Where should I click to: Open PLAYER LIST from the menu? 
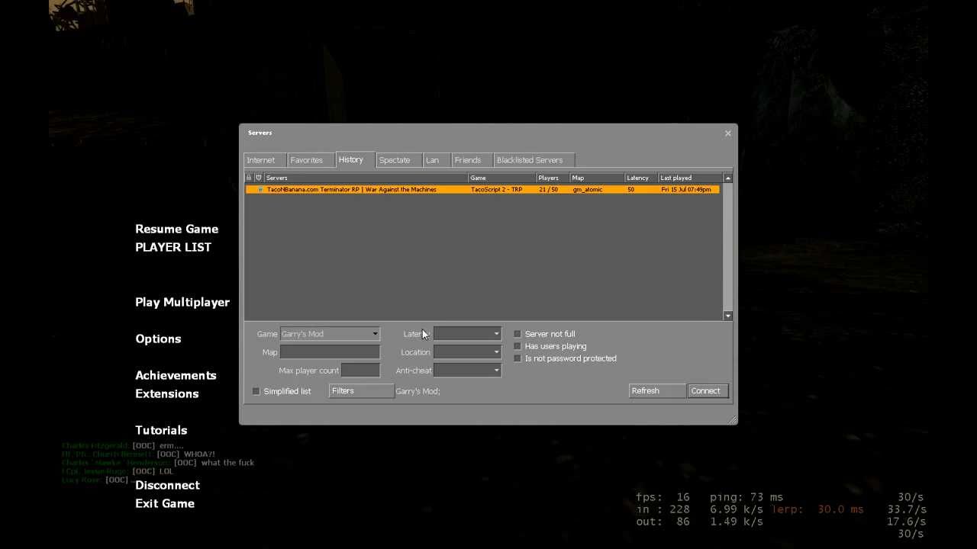(173, 247)
